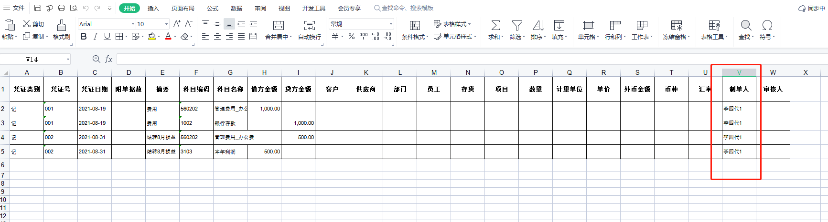This screenshot has width=828, height=222.
Task: Expand the Paste (粘贴) dropdown arrow
Action: pos(16,37)
